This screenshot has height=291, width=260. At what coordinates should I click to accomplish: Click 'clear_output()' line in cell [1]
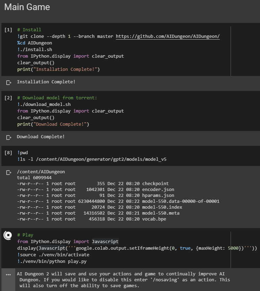click(x=36, y=63)
